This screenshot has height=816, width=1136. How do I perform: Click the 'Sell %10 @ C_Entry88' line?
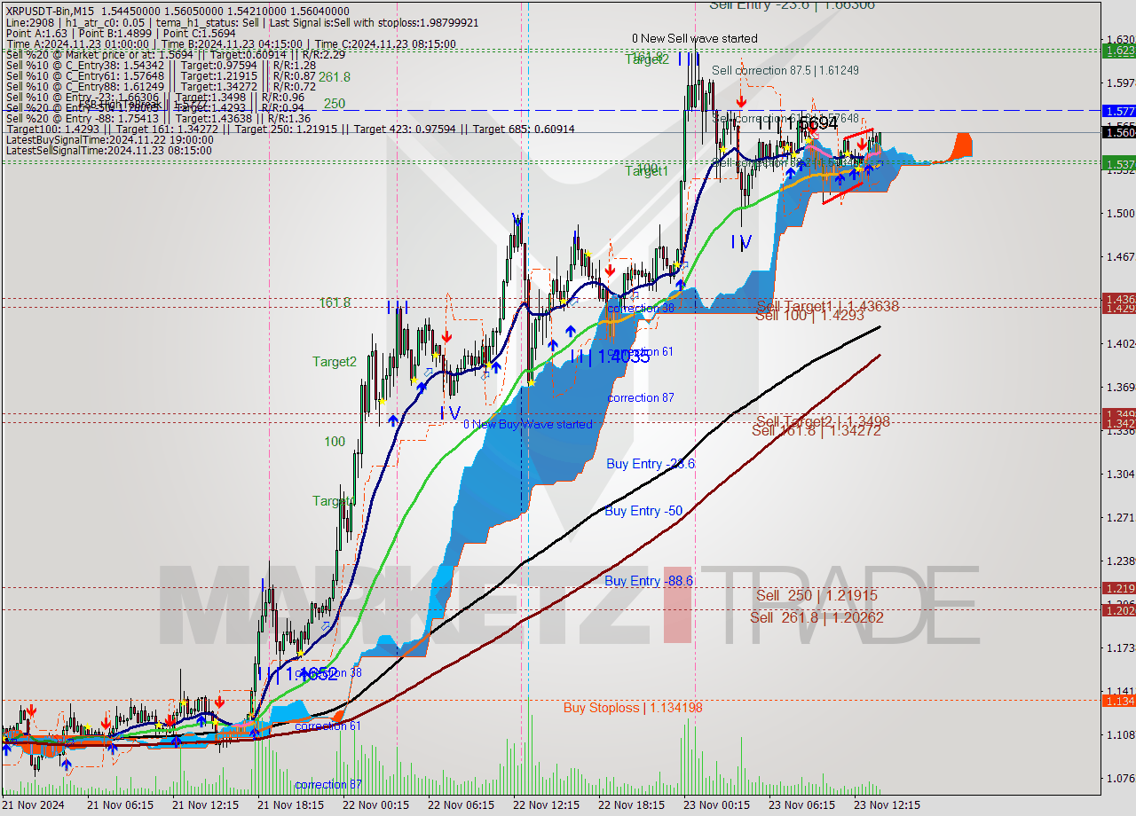(x=161, y=86)
